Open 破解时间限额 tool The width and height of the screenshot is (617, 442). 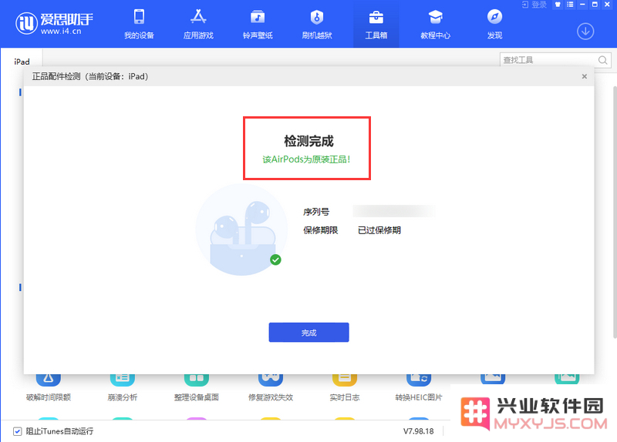49,387
